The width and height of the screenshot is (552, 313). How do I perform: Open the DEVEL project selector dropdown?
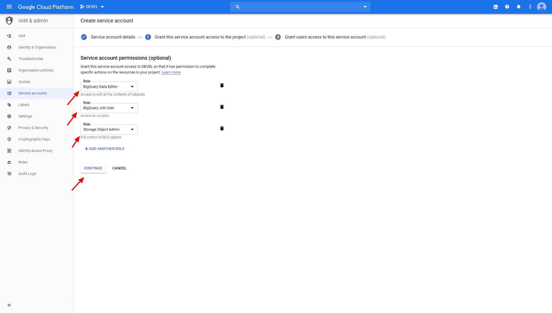click(x=92, y=7)
